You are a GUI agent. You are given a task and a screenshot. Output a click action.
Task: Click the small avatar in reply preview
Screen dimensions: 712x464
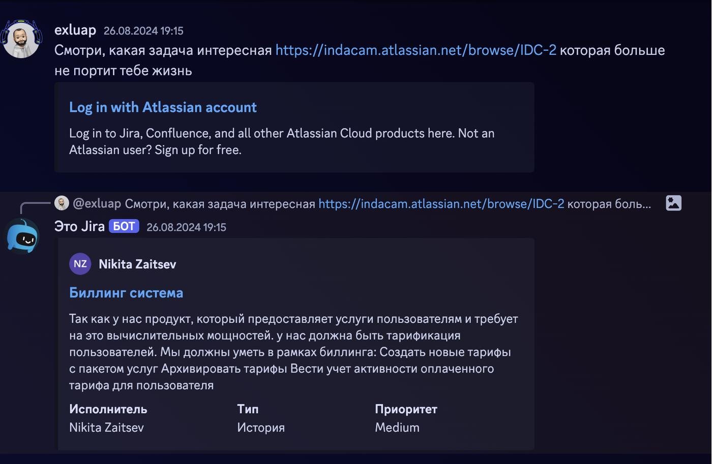pyautogui.click(x=62, y=203)
